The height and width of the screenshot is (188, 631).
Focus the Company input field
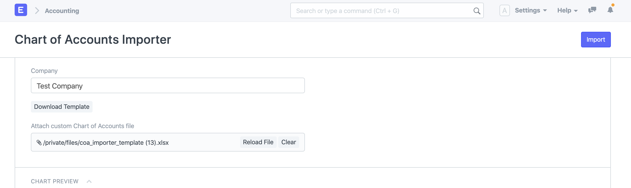[x=168, y=86]
